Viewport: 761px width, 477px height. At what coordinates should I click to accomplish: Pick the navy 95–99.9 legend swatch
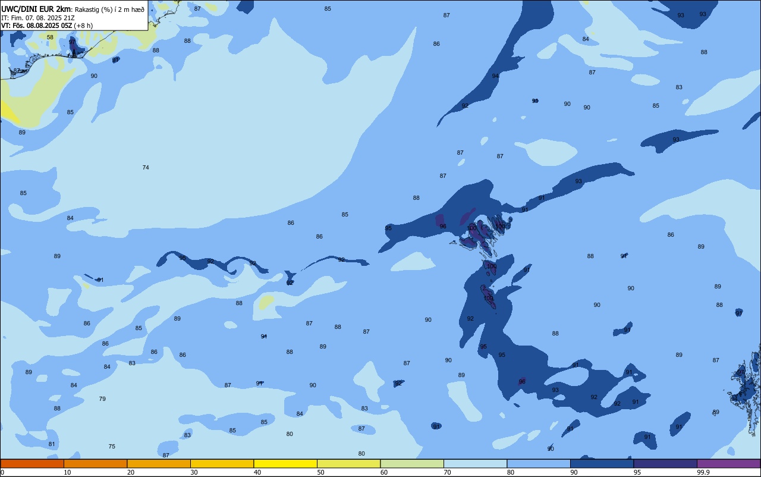click(665, 463)
